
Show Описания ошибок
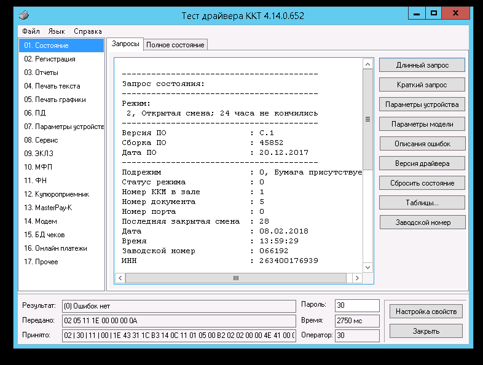(422, 144)
